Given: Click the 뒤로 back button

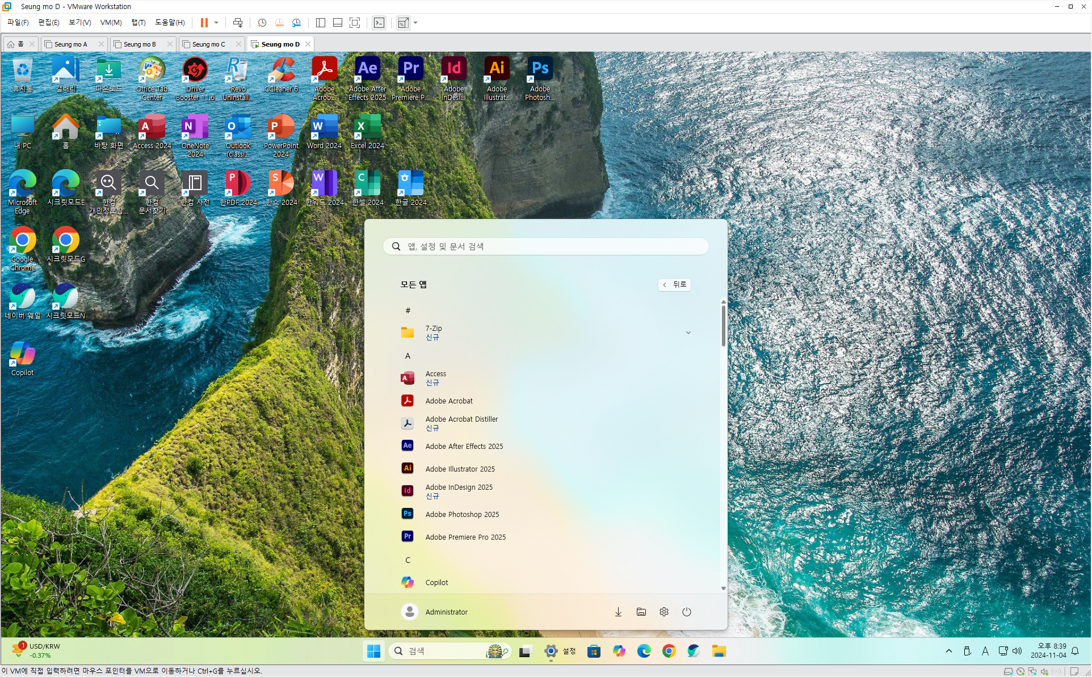Looking at the screenshot, I should (x=674, y=284).
